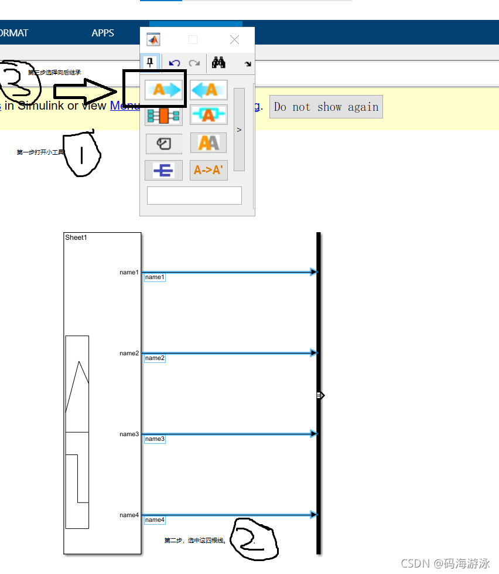
Task: Click the binoculars find icon
Action: click(218, 63)
